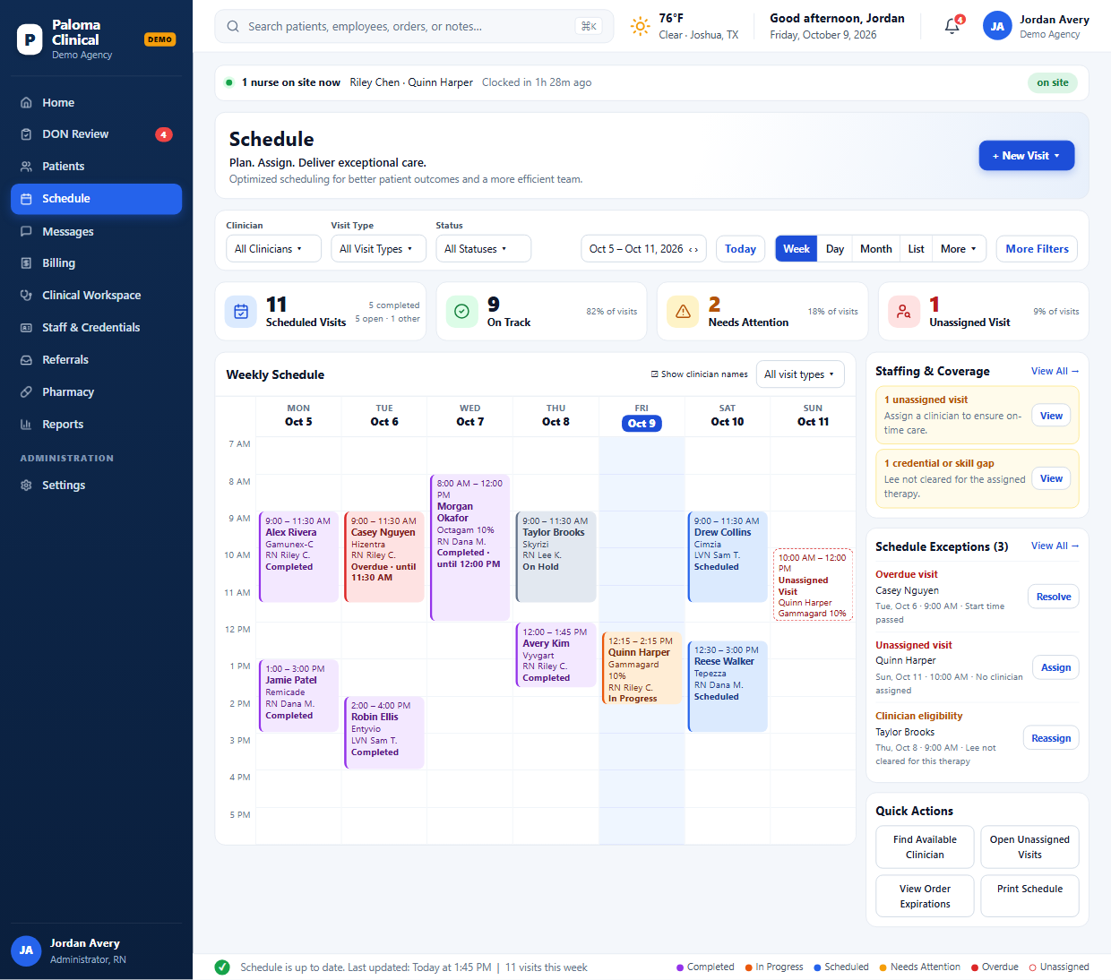The width and height of the screenshot is (1111, 980).
Task: Click the Reports bar chart icon
Action: pos(26,425)
